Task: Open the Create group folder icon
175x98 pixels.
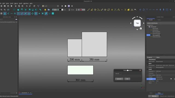Action: pyautogui.click(x=49, y=10)
